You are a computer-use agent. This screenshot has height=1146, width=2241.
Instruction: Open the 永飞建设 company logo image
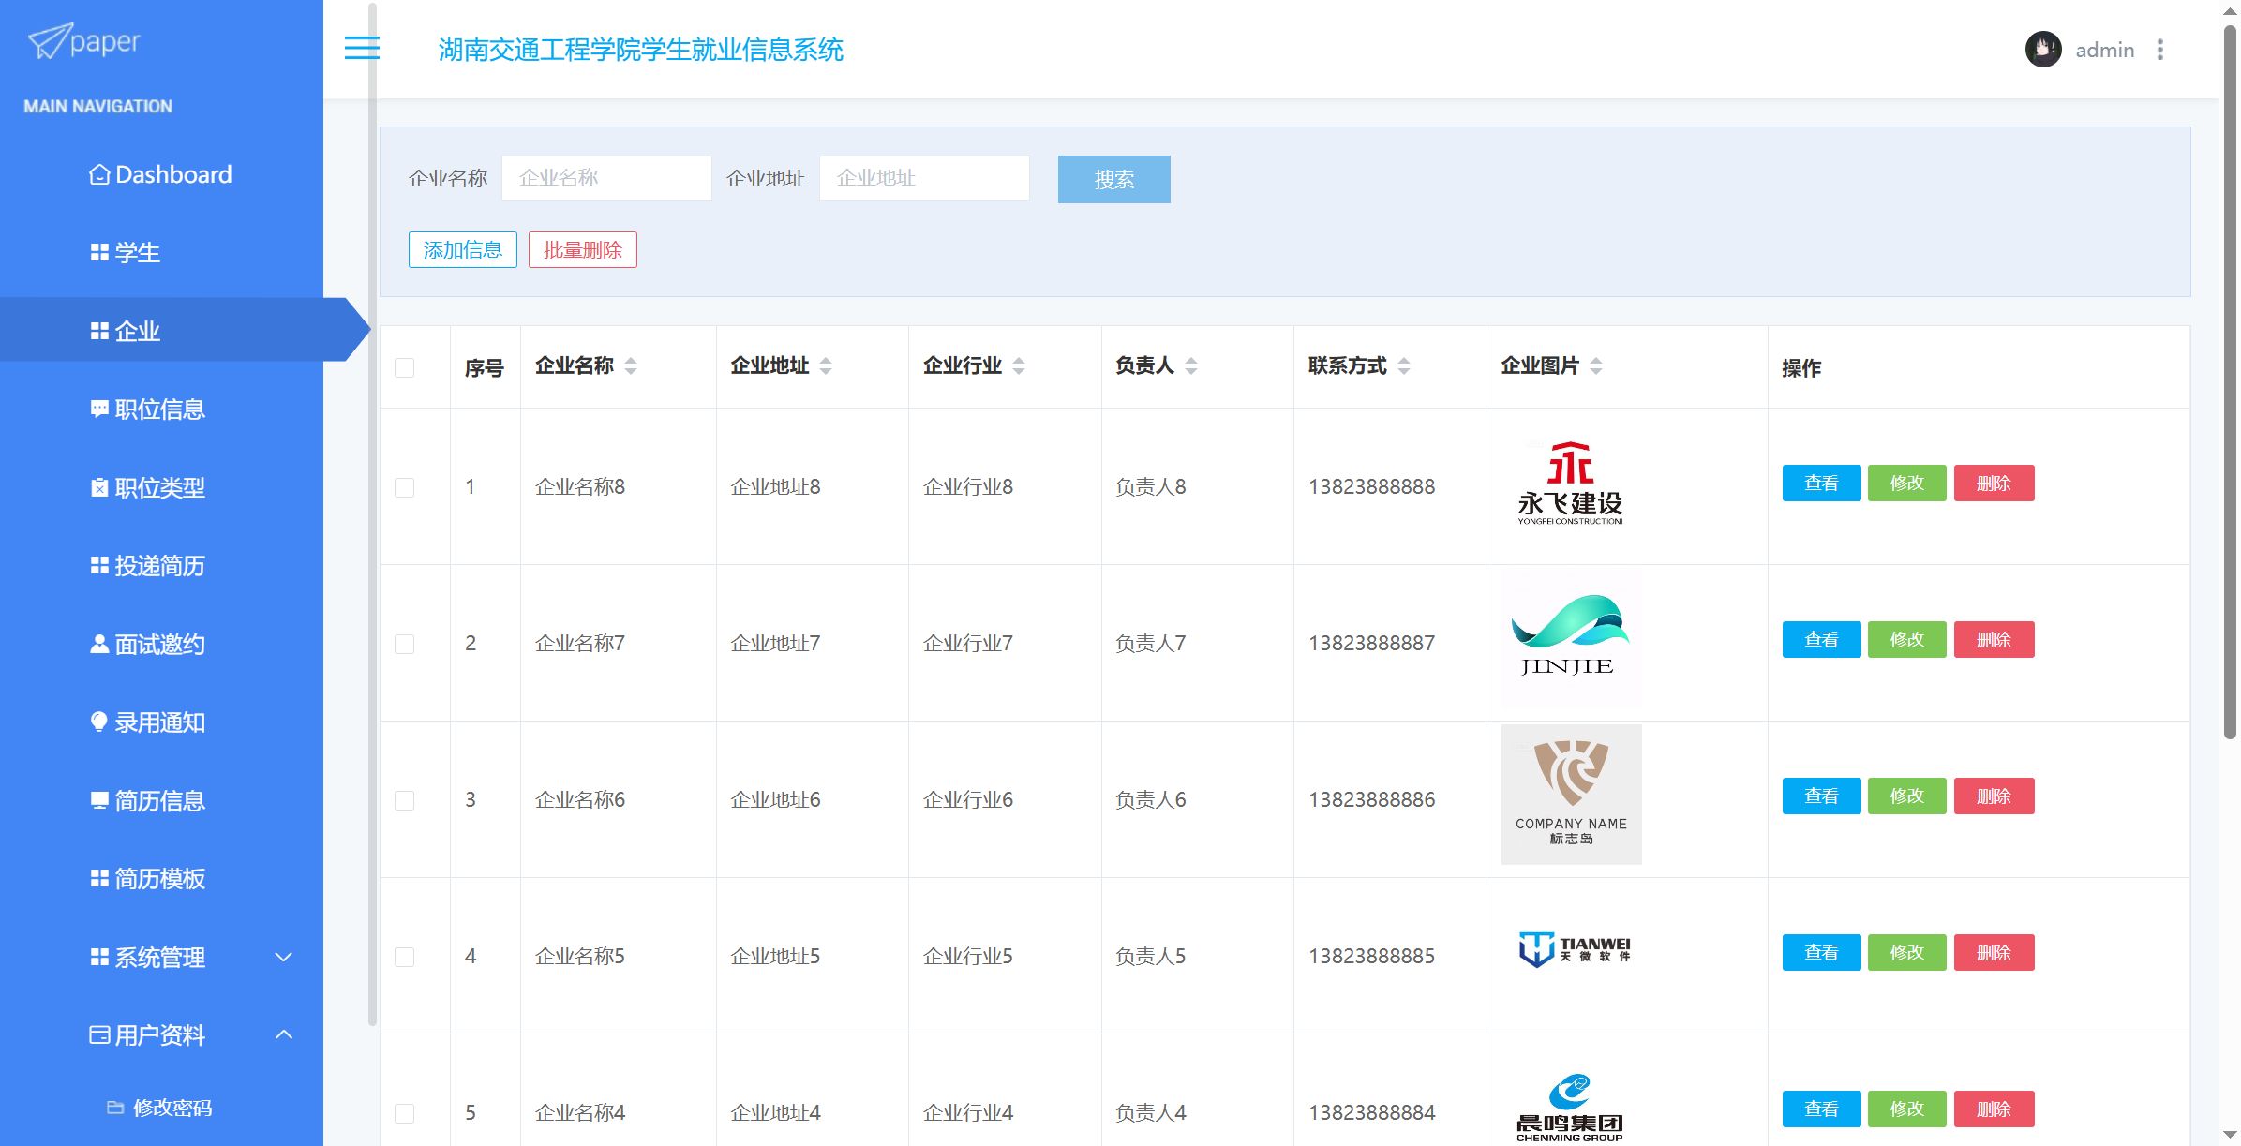pyautogui.click(x=1571, y=483)
